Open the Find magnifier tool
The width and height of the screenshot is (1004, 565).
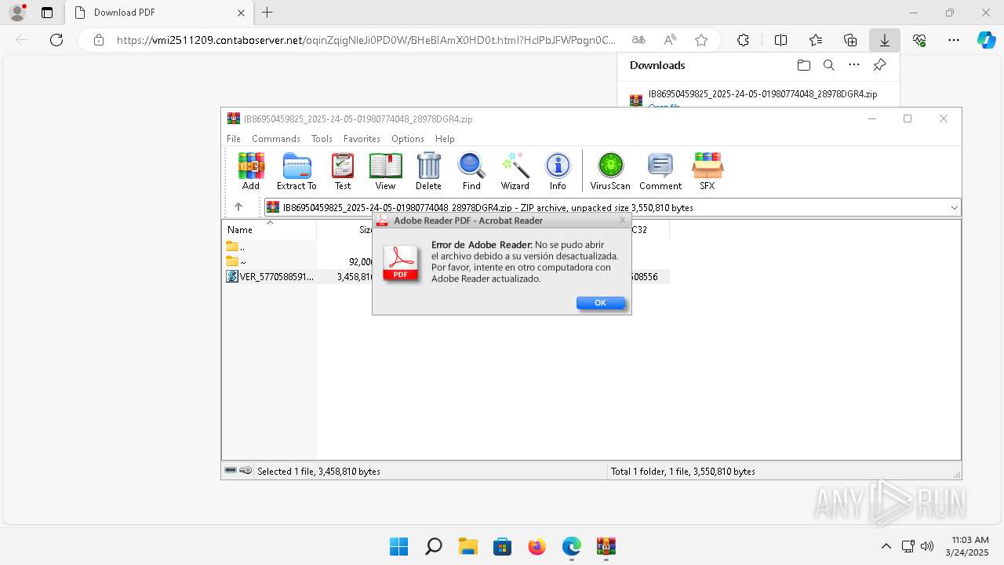pos(471,171)
